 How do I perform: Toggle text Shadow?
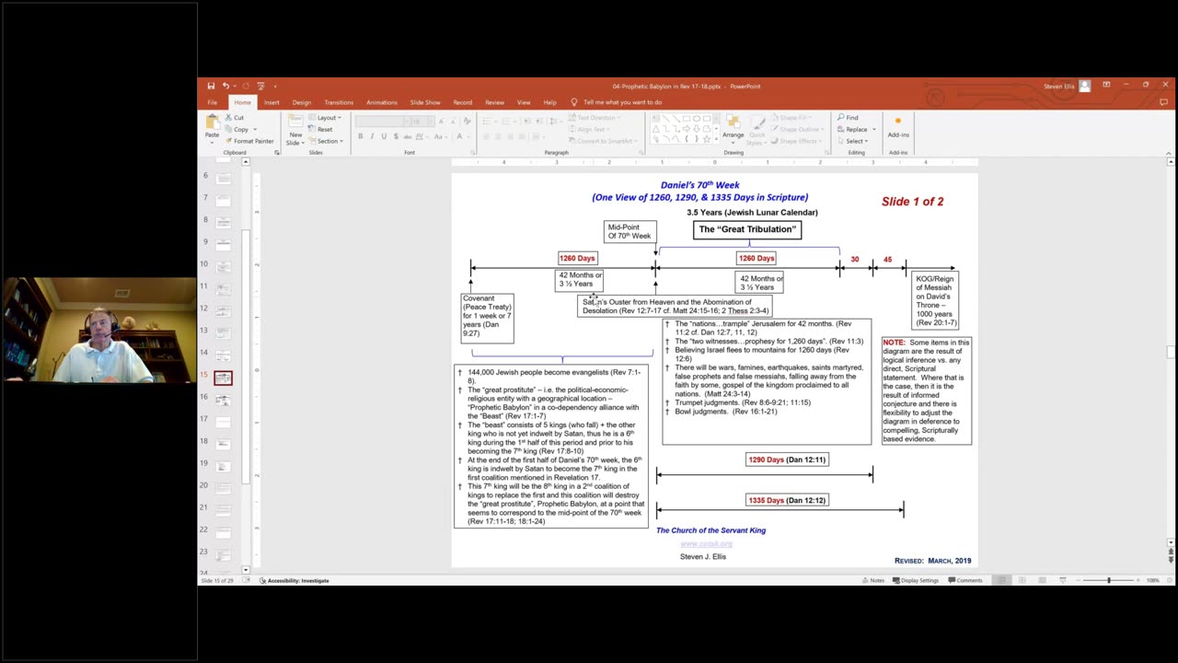coord(396,136)
